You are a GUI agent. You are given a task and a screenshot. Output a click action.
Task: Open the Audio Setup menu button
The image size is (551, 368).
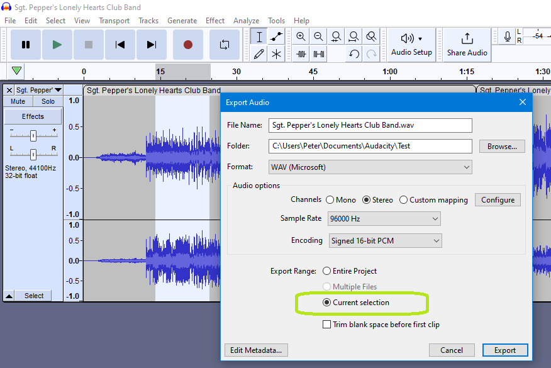(411, 45)
